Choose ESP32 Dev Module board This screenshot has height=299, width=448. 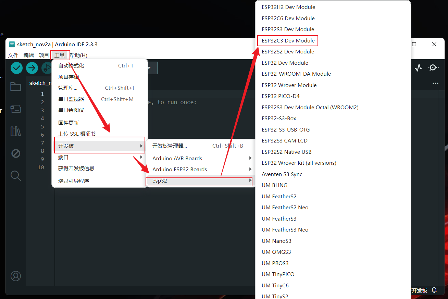(285, 63)
